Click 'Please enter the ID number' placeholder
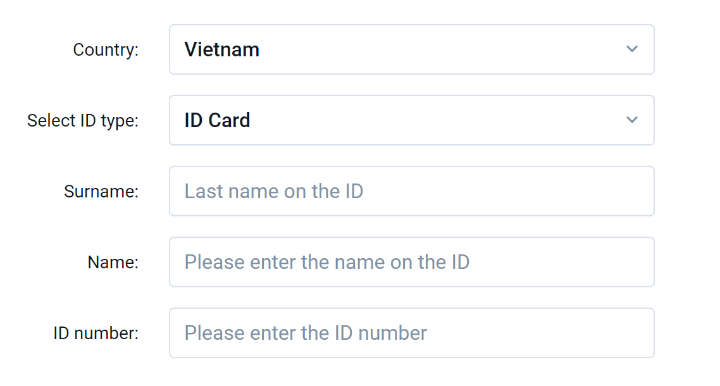Viewport: 720px width, 386px height. click(x=306, y=333)
